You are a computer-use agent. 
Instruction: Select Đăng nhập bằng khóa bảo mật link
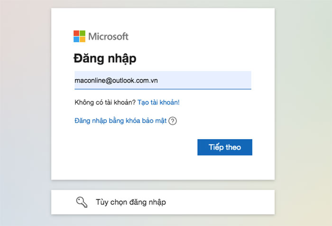[x=120, y=121]
